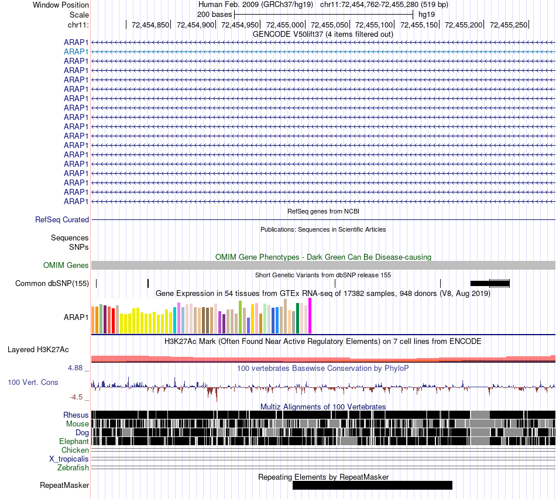Viewport: 556px width, 499px height.
Task: Click the 'RefSeq Curated' track label
Action: pos(62,220)
